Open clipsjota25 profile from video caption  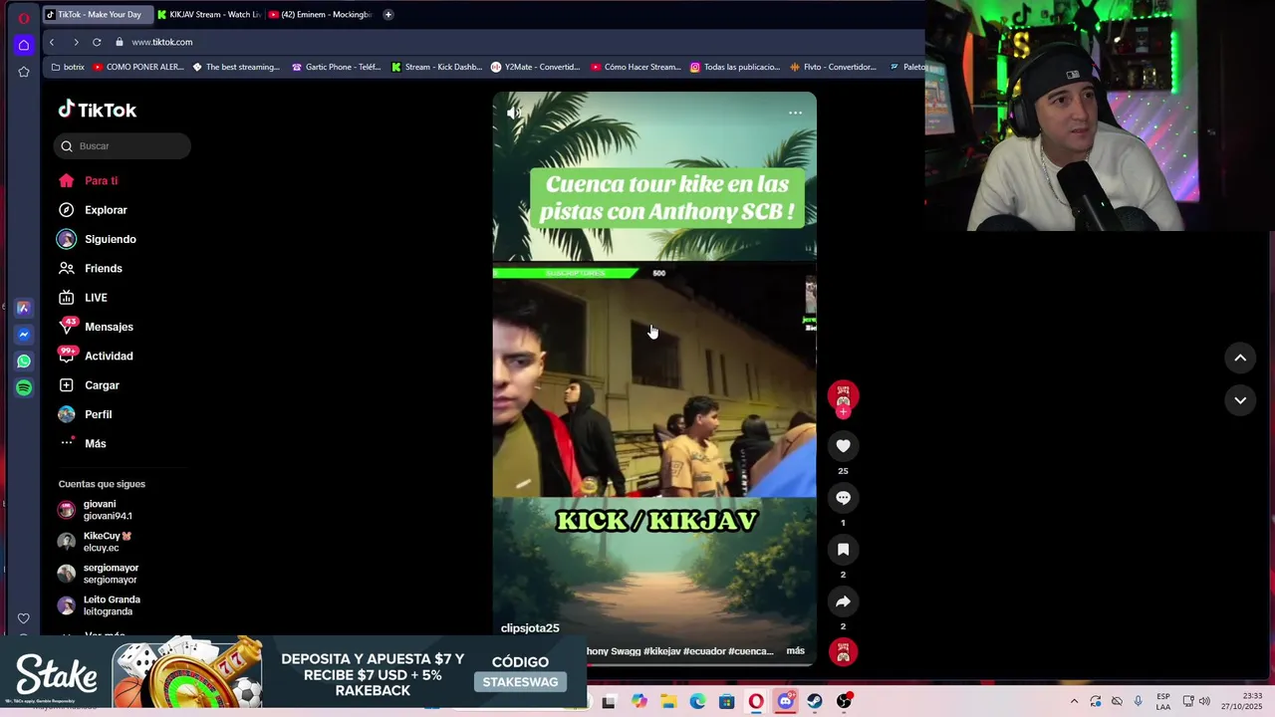click(530, 628)
